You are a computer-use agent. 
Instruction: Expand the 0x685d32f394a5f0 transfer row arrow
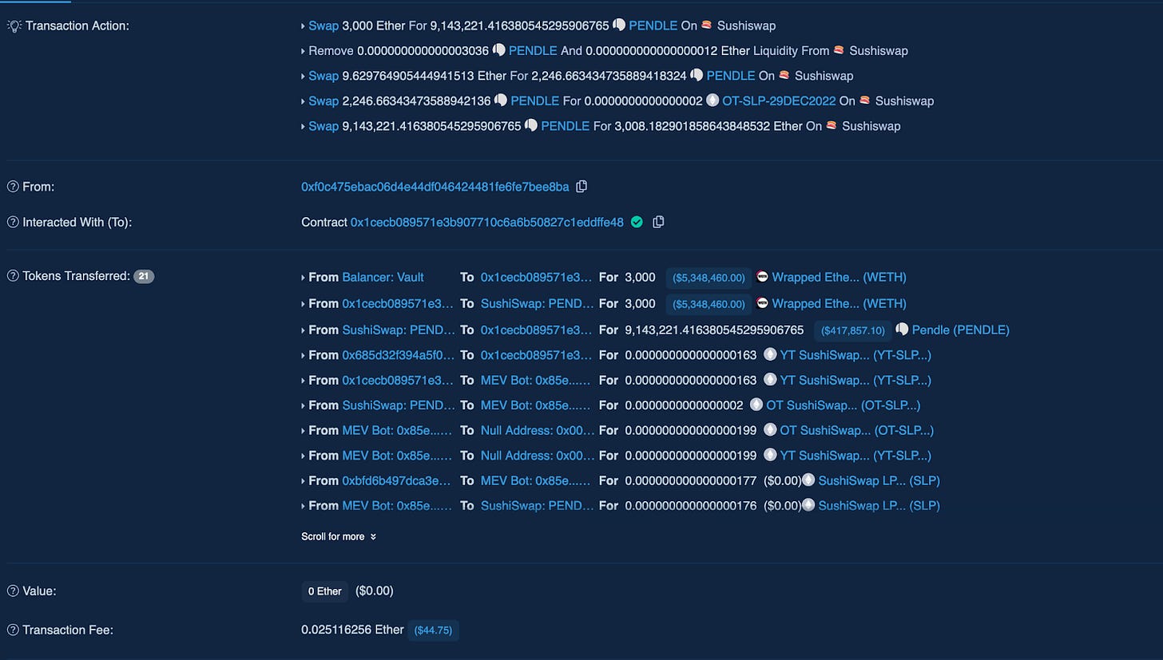(x=304, y=354)
